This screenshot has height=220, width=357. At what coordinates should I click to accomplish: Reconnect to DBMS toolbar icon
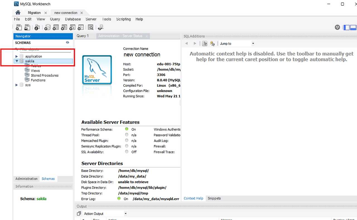(101, 27)
